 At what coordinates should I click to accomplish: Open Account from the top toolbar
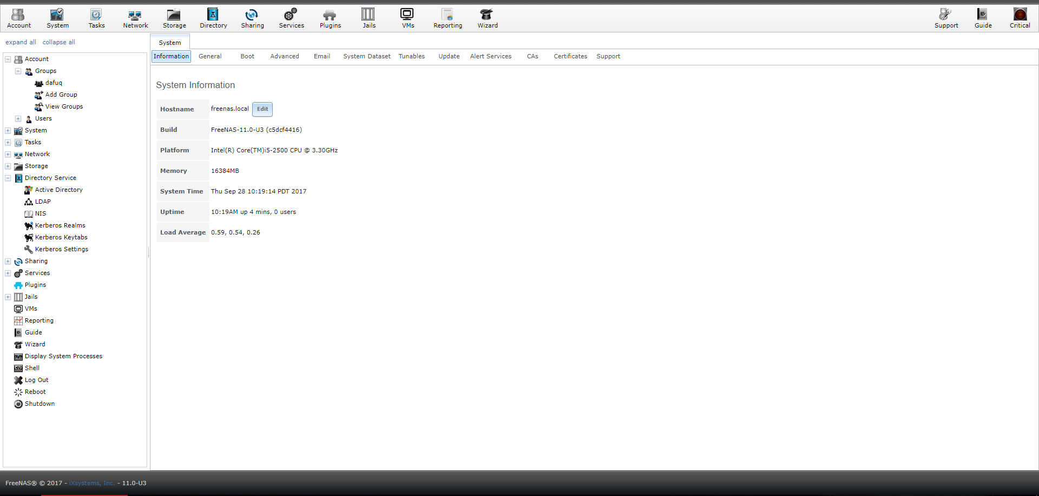[19, 18]
